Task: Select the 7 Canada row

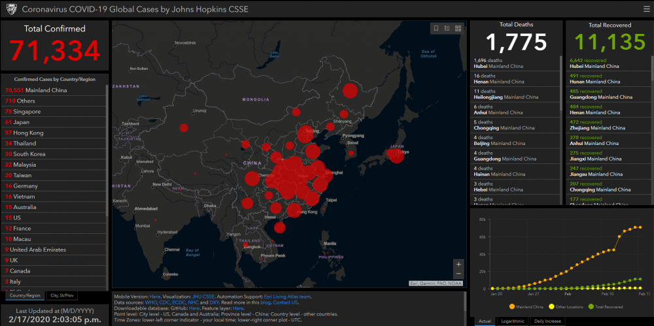Action: pos(54,271)
